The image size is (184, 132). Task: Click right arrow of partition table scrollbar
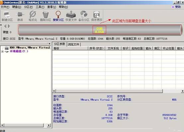click(182, 91)
